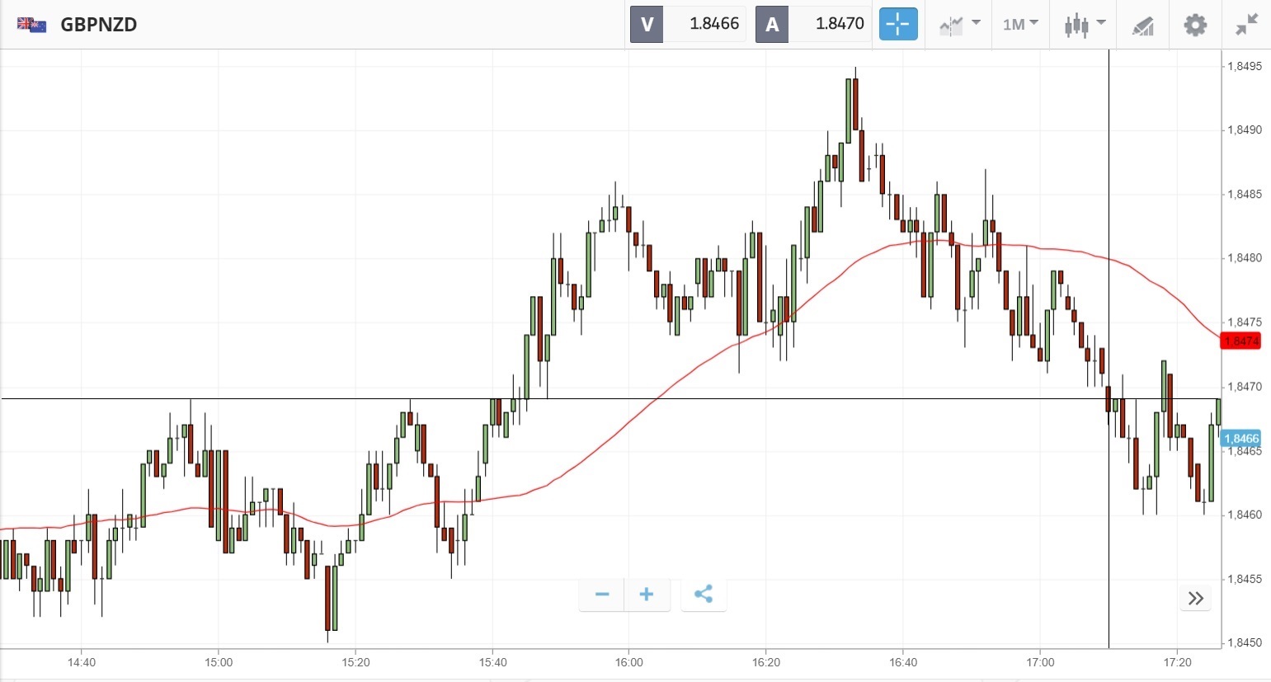Open the candlestick chart type dropdown
This screenshot has width=1271, height=682.
[1084, 25]
